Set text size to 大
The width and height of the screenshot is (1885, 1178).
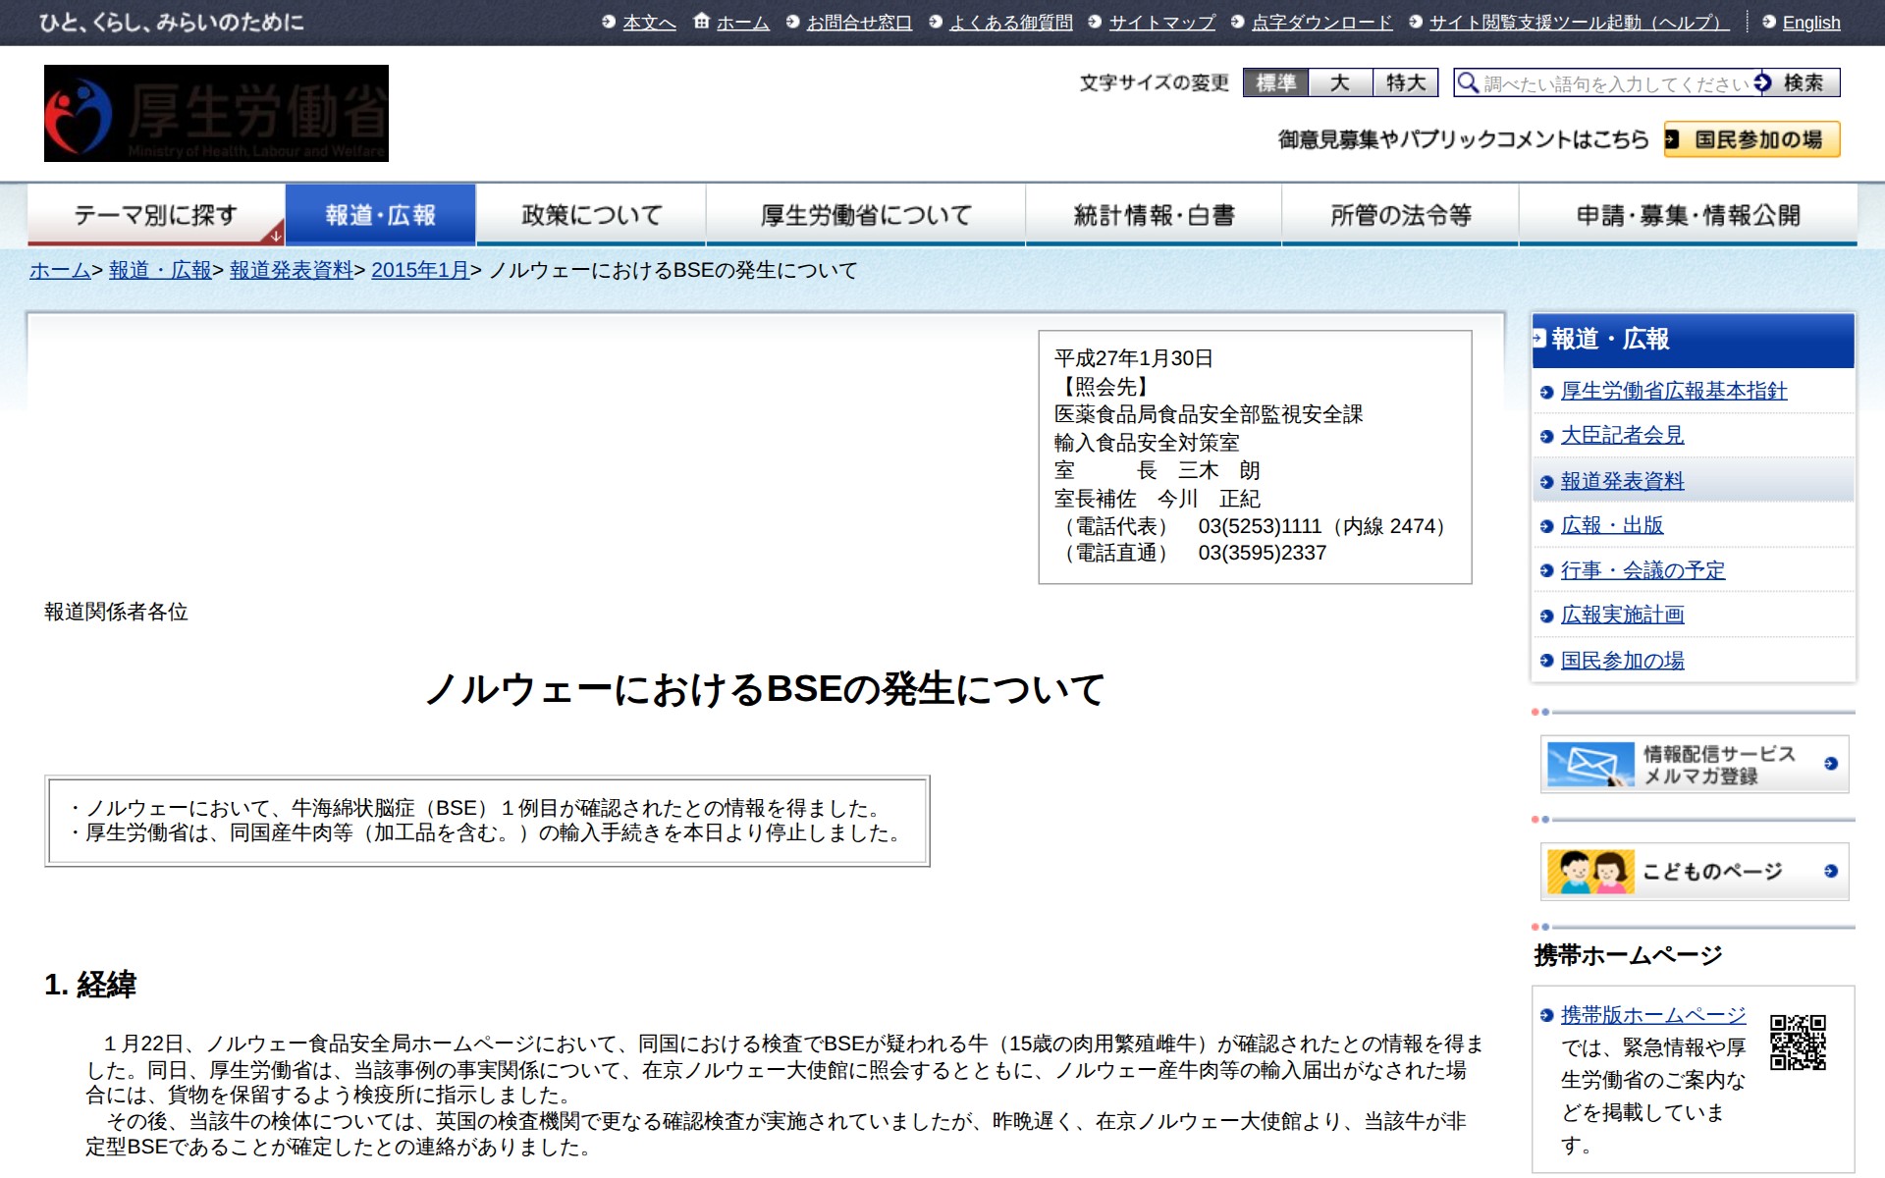click(1340, 82)
